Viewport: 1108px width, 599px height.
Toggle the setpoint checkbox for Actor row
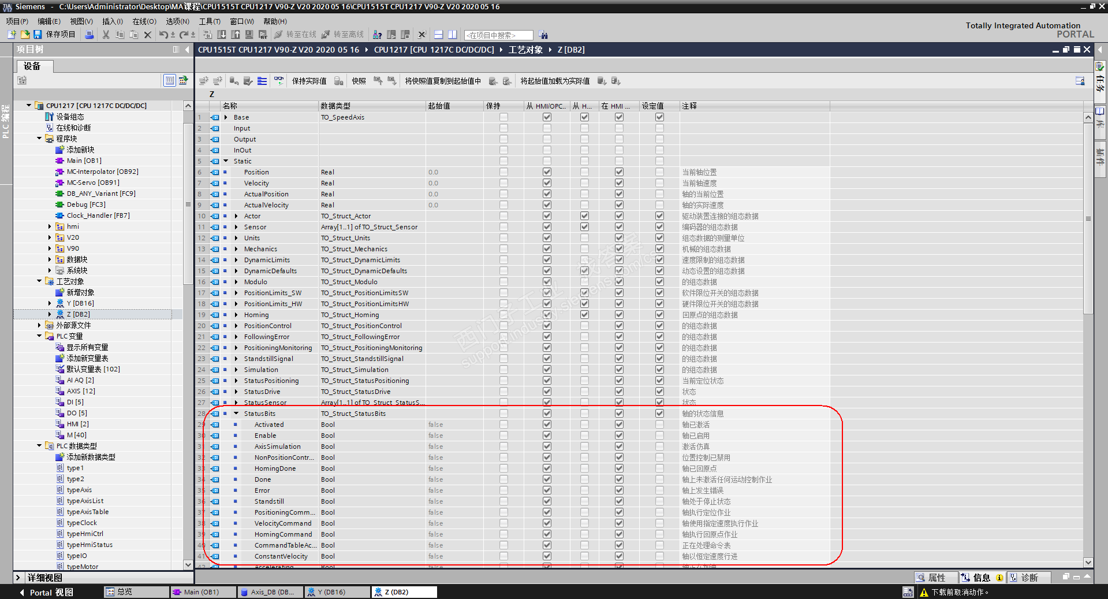tap(659, 216)
